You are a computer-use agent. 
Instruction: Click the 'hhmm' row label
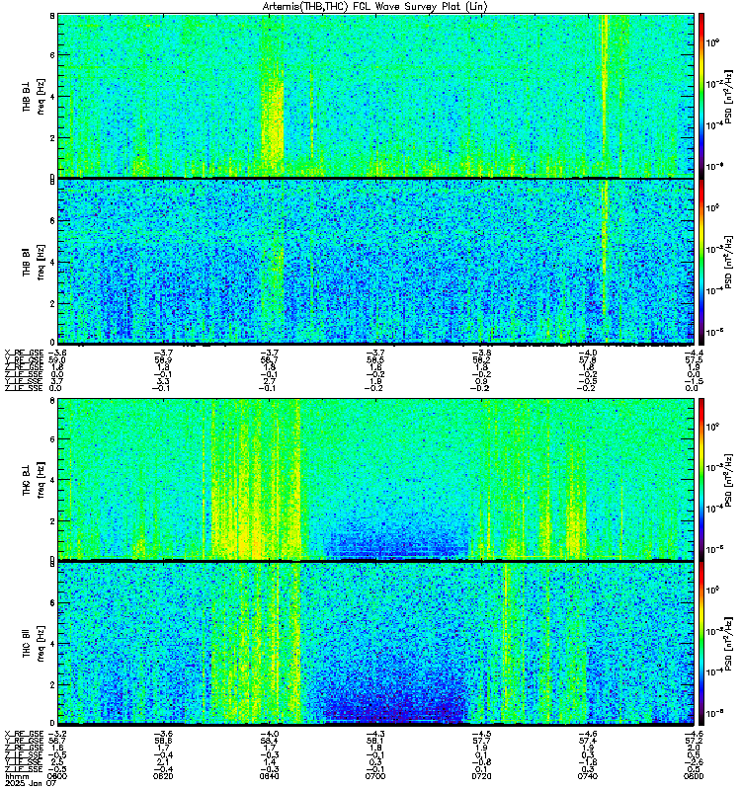coord(15,776)
